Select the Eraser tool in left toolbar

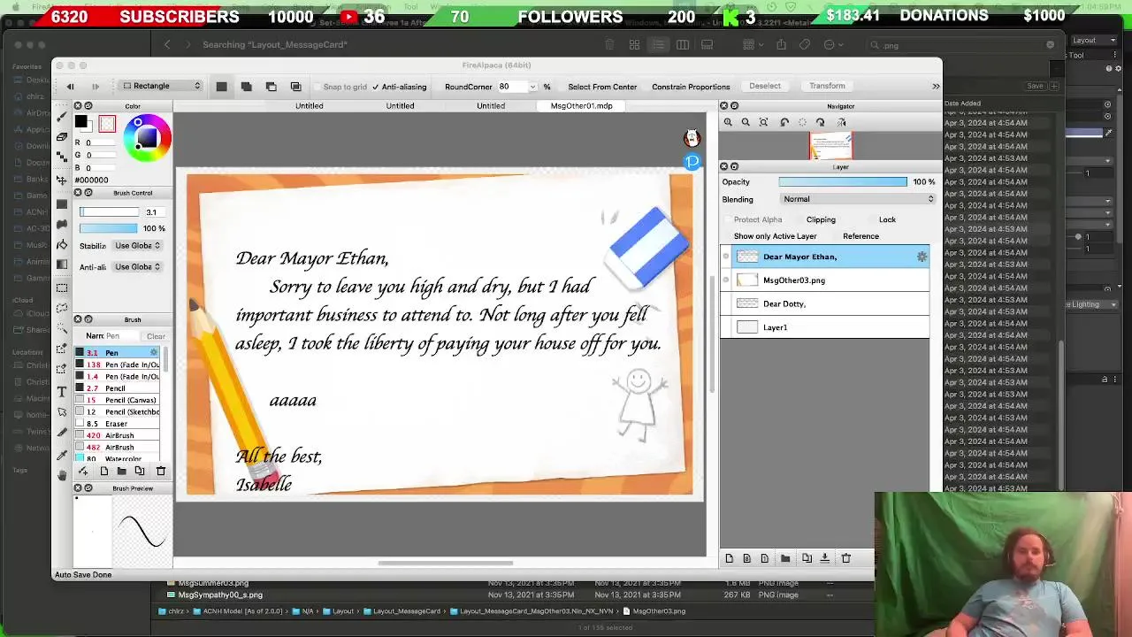coord(62,136)
